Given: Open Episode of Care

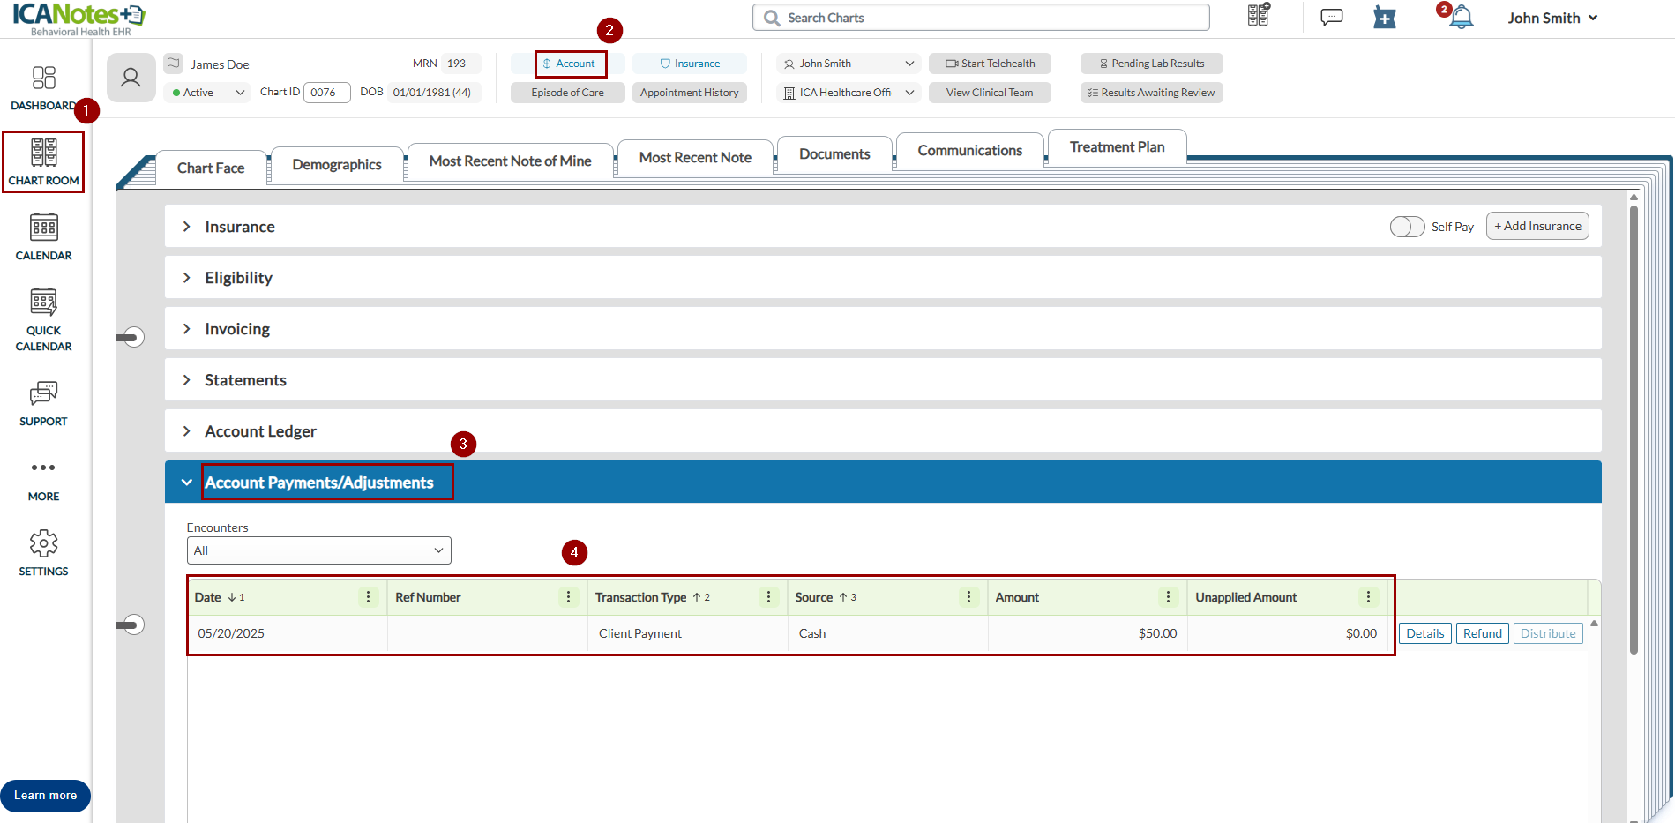Looking at the screenshot, I should (x=568, y=93).
